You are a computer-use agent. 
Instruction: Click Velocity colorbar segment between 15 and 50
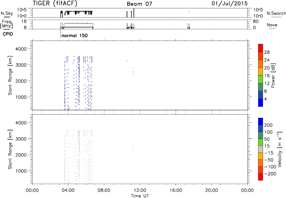(261, 142)
